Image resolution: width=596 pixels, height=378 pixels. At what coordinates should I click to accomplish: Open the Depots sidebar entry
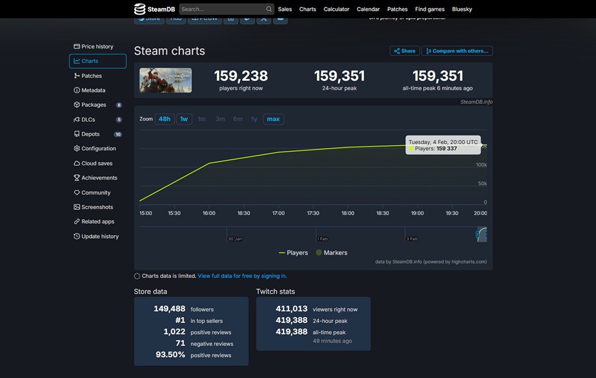(x=97, y=134)
